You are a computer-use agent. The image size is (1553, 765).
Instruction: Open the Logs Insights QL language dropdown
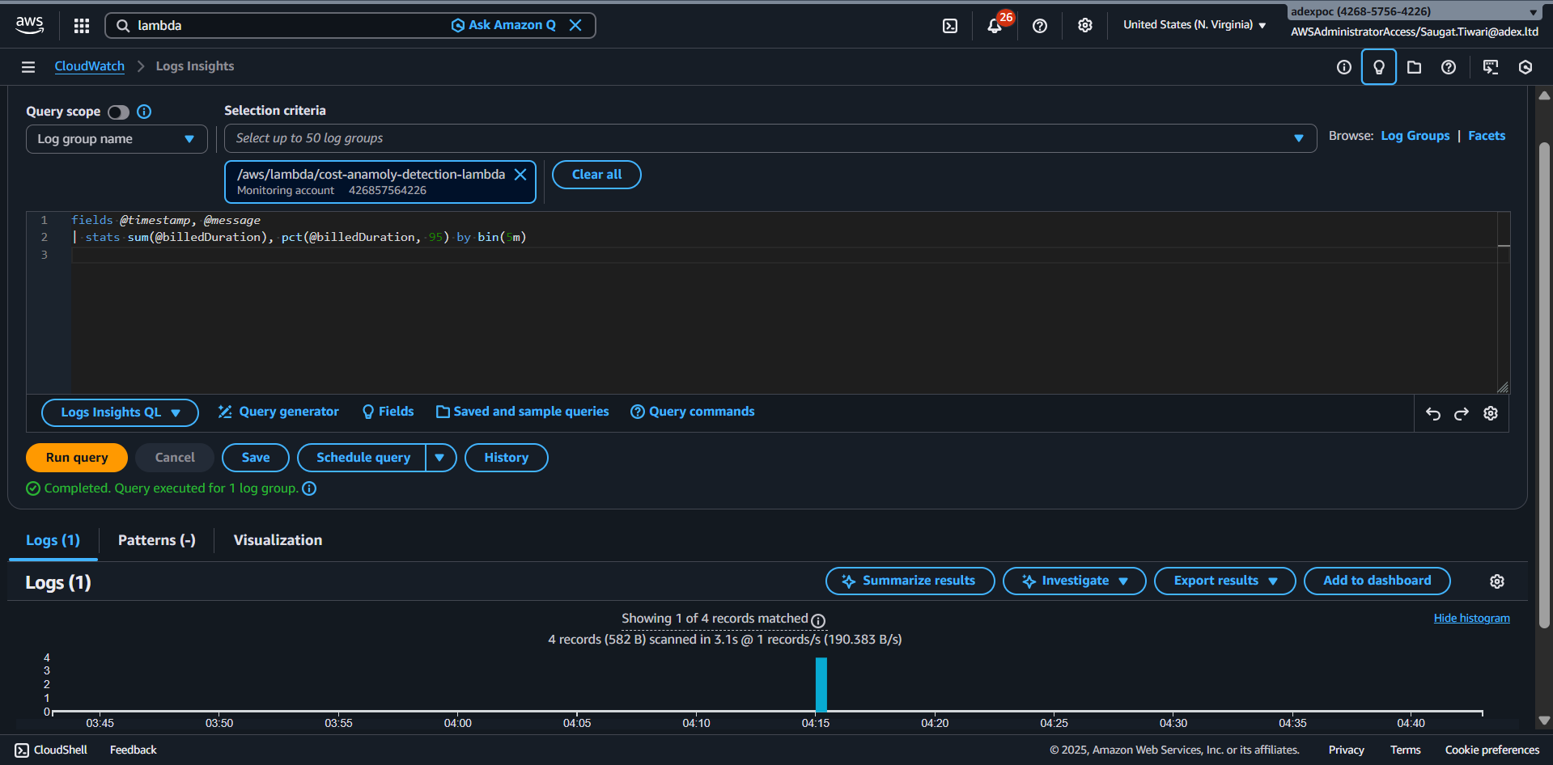(x=120, y=412)
